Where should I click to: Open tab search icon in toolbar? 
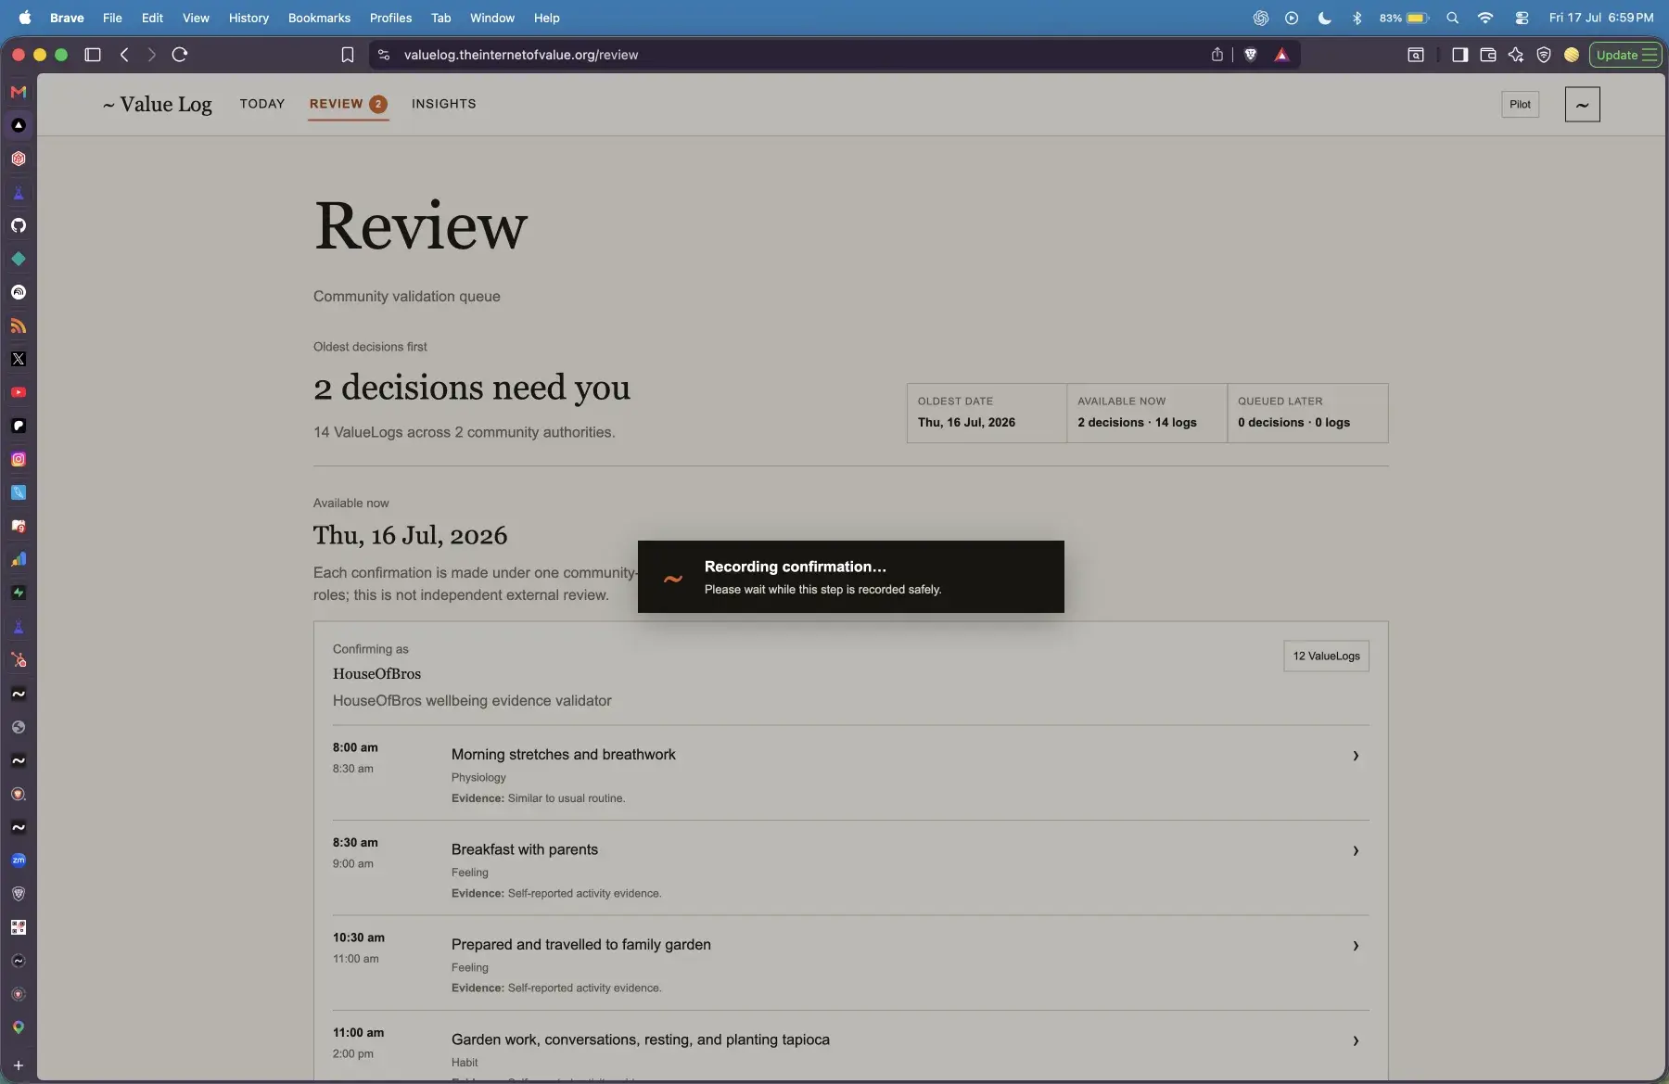1416,55
